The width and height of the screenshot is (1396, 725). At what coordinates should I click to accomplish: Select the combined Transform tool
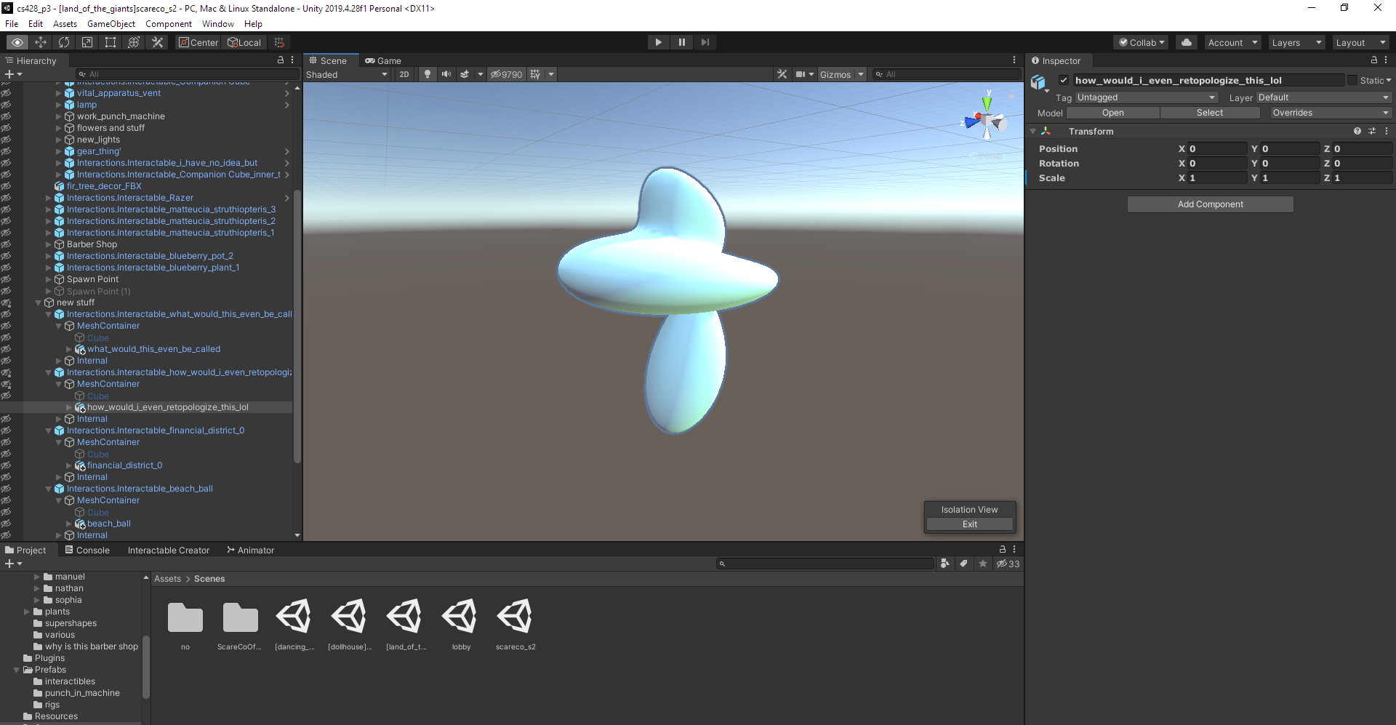pos(134,42)
